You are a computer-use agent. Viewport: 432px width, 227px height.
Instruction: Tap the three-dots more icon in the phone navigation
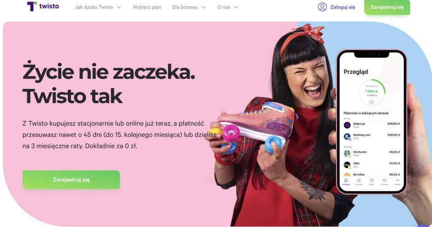click(397, 180)
